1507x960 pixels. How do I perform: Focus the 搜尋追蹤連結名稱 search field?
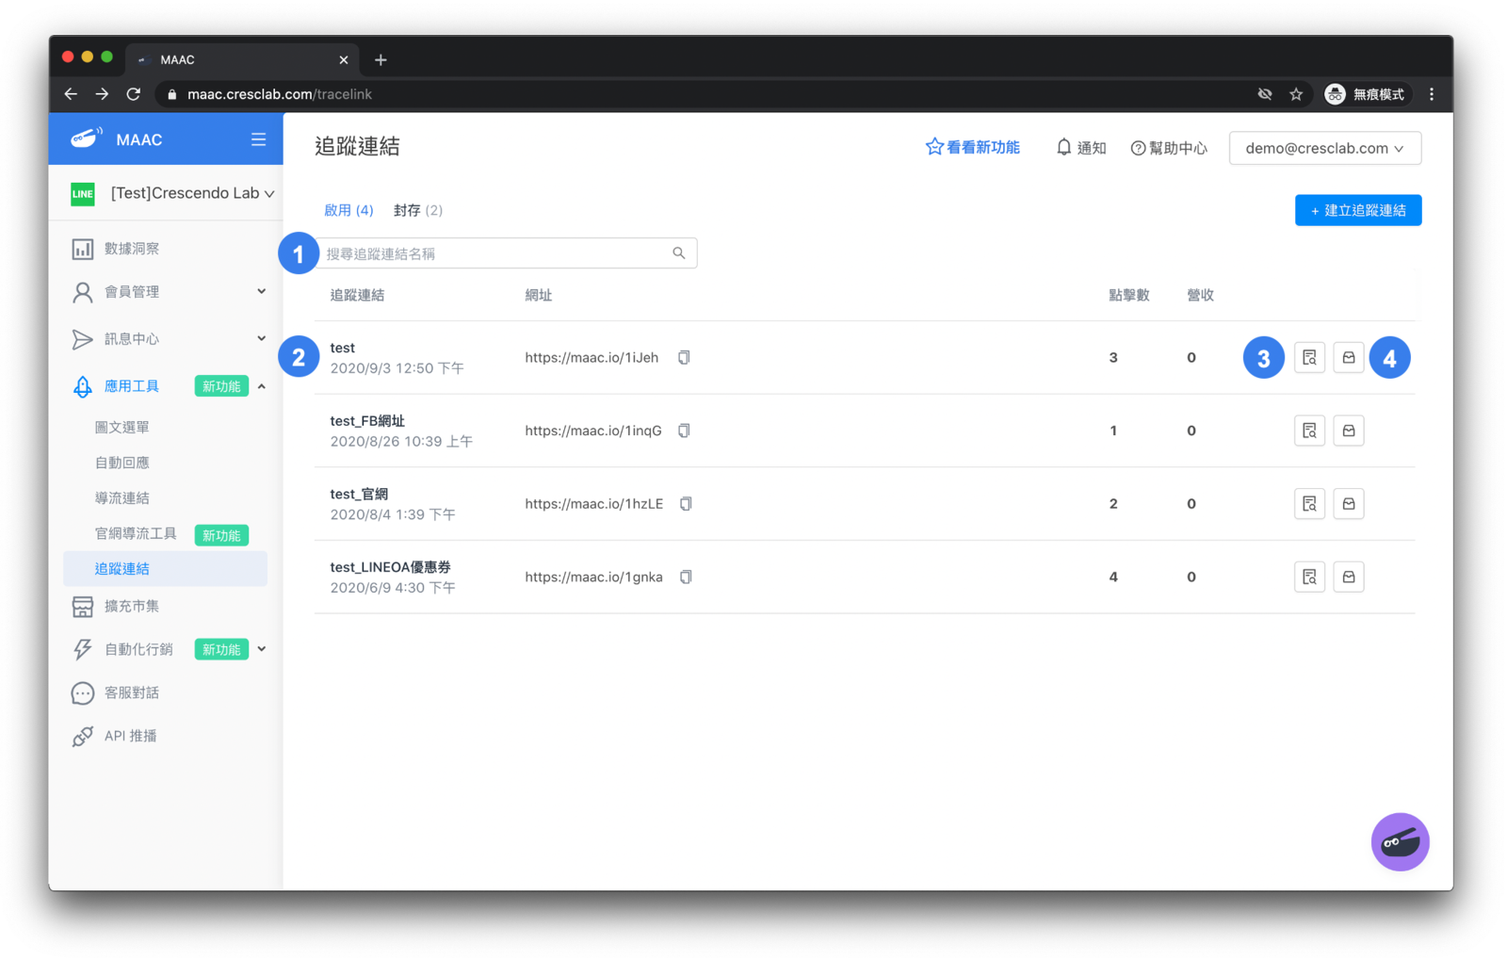pos(506,253)
